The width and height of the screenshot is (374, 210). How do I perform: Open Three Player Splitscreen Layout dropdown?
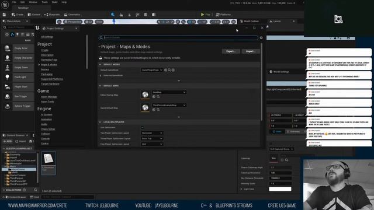click(x=152, y=139)
